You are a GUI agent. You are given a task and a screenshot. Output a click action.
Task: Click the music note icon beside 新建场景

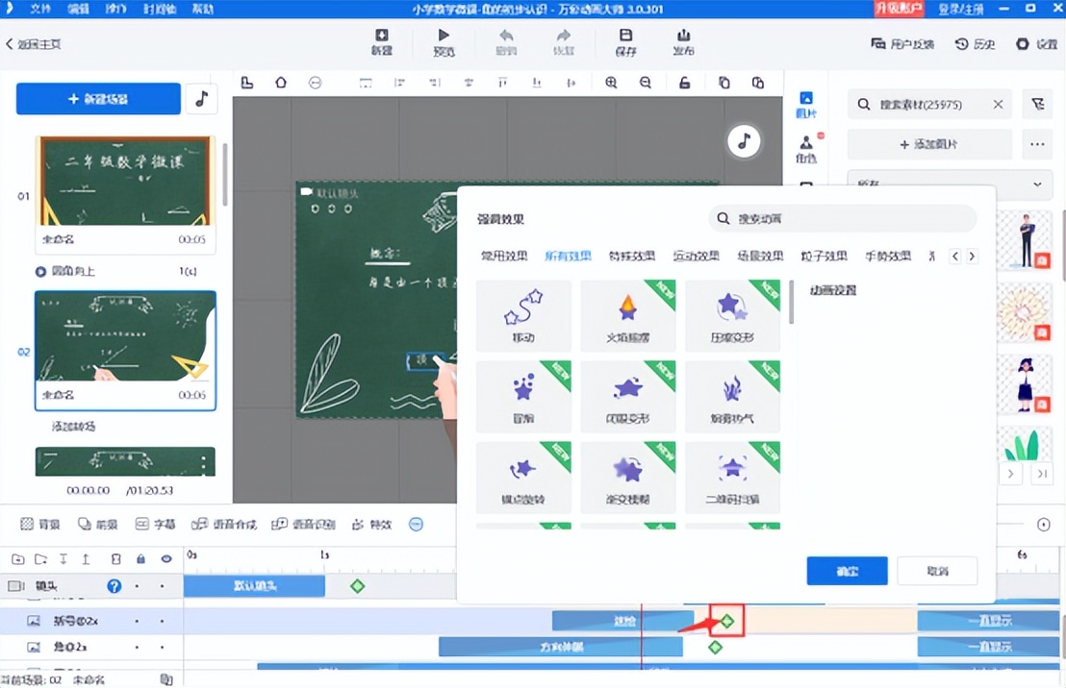tap(202, 99)
